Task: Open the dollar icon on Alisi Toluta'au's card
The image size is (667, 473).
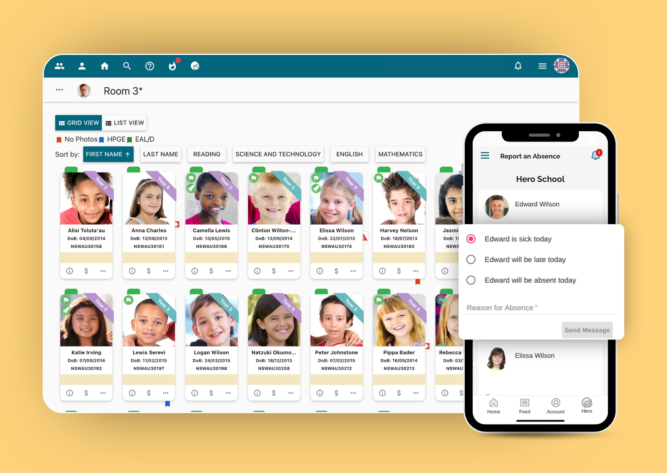Action: click(86, 271)
